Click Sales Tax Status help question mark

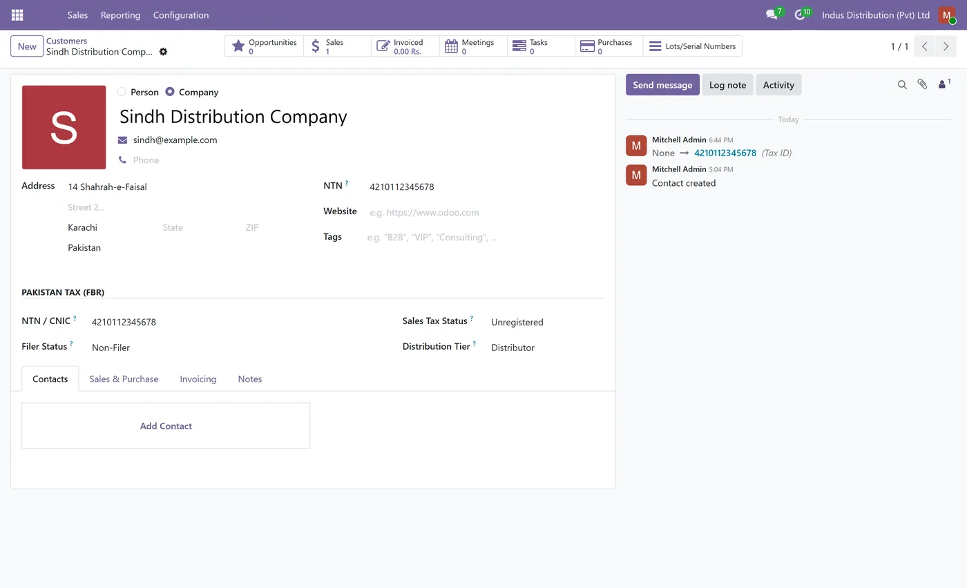tap(472, 319)
